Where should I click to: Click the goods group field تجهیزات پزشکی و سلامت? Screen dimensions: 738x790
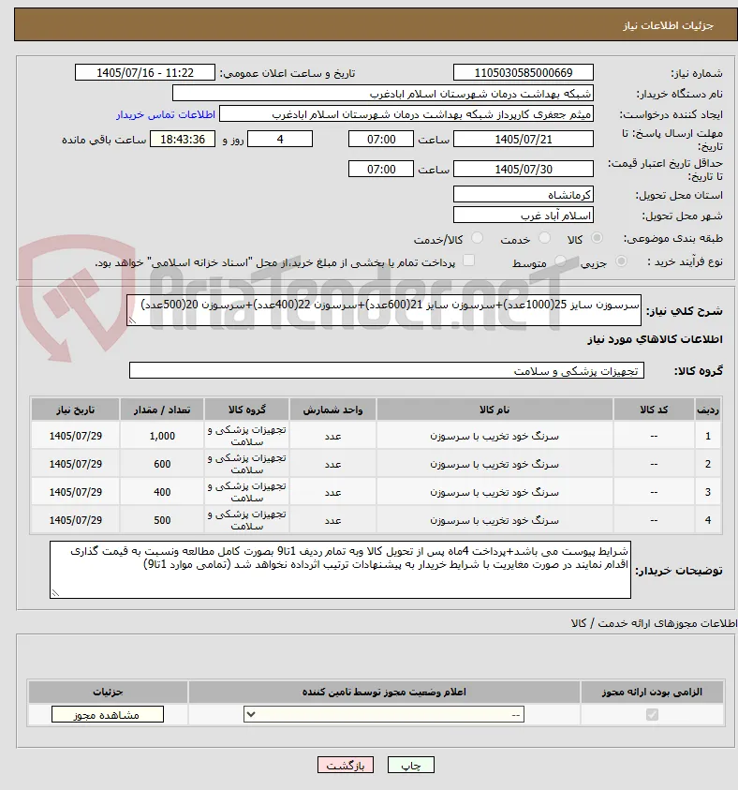(387, 370)
